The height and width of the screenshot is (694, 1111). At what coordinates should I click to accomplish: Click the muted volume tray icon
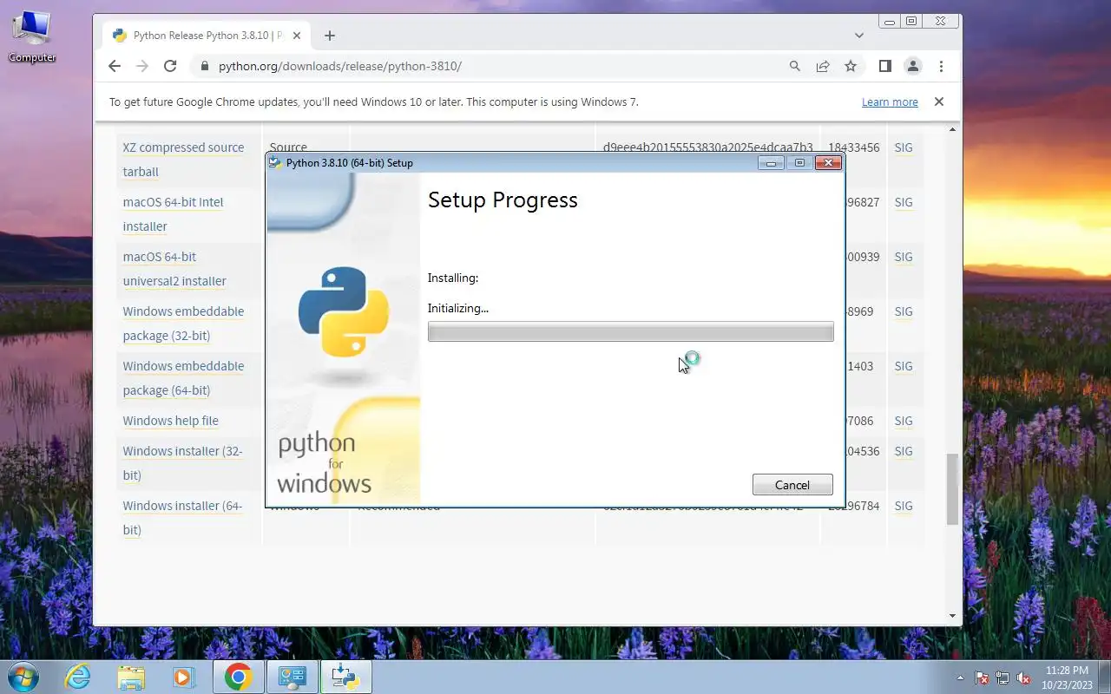(x=1023, y=678)
